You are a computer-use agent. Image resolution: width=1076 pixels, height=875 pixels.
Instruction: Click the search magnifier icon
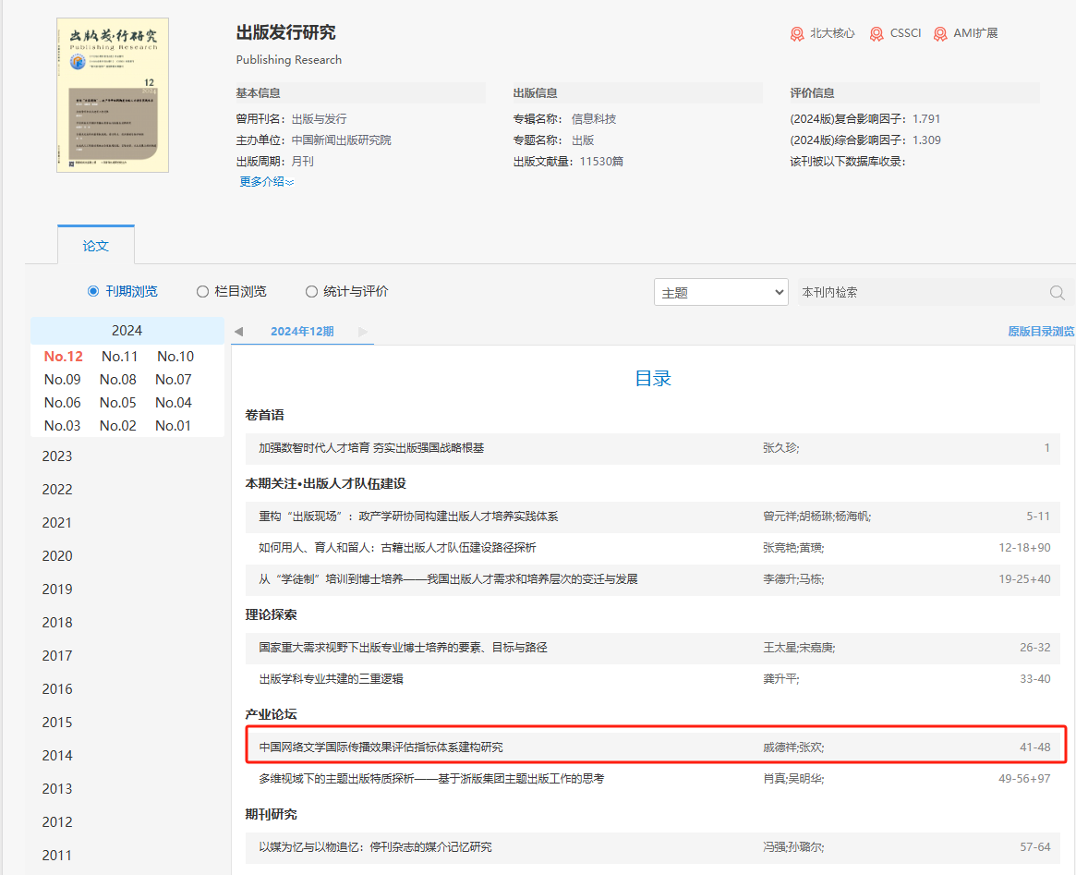pyautogui.click(x=1058, y=293)
